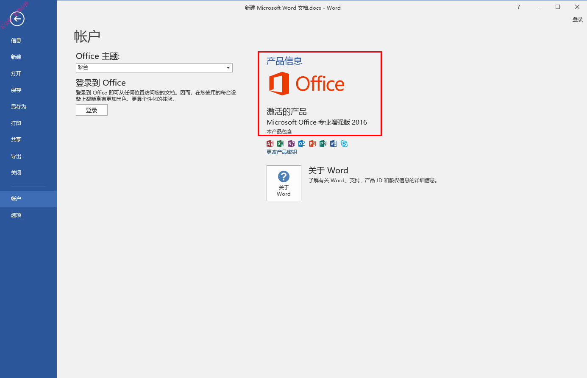Viewport: 587px width, 378px height.
Task: Click the orange Office logo
Action: [306, 83]
